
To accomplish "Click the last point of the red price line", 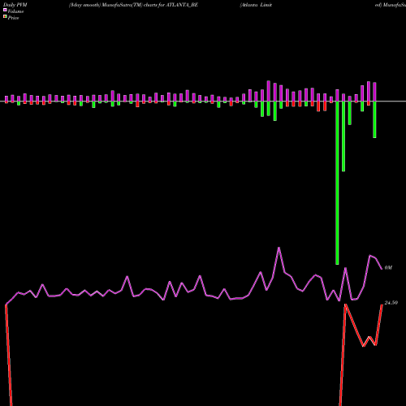I will click(x=382, y=305).
